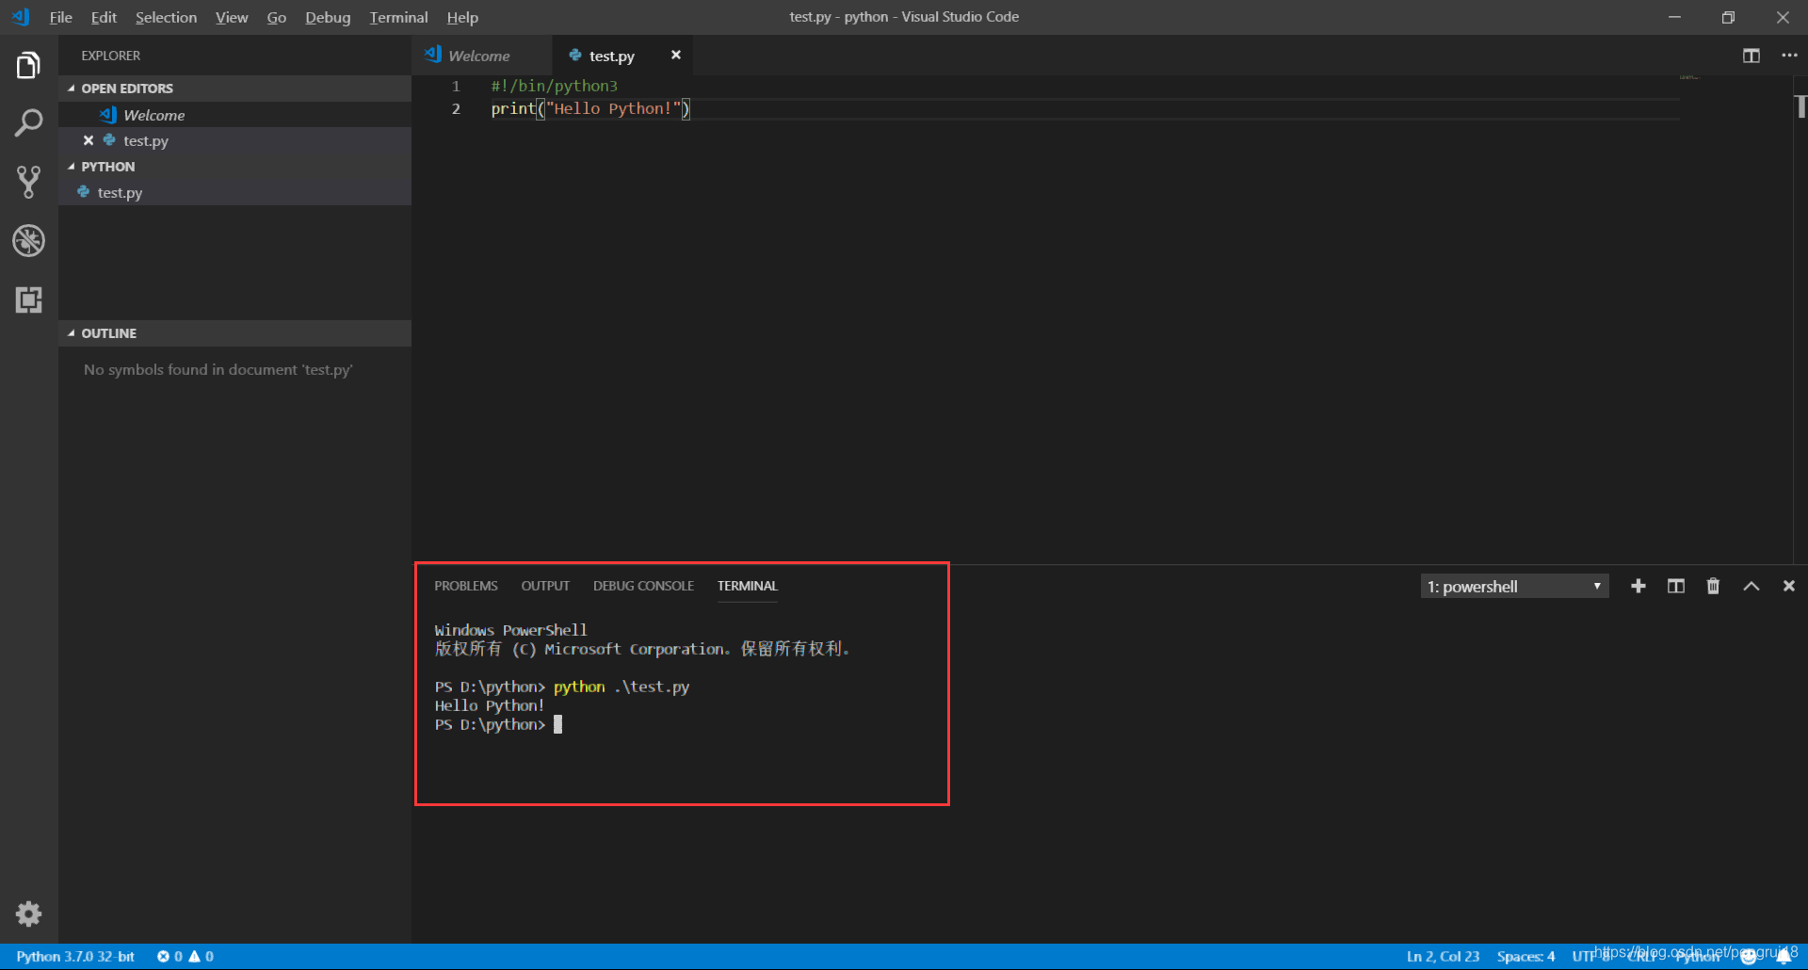1808x970 pixels.
Task: Select the TERMINAL panel tab
Action: pyautogui.click(x=748, y=586)
